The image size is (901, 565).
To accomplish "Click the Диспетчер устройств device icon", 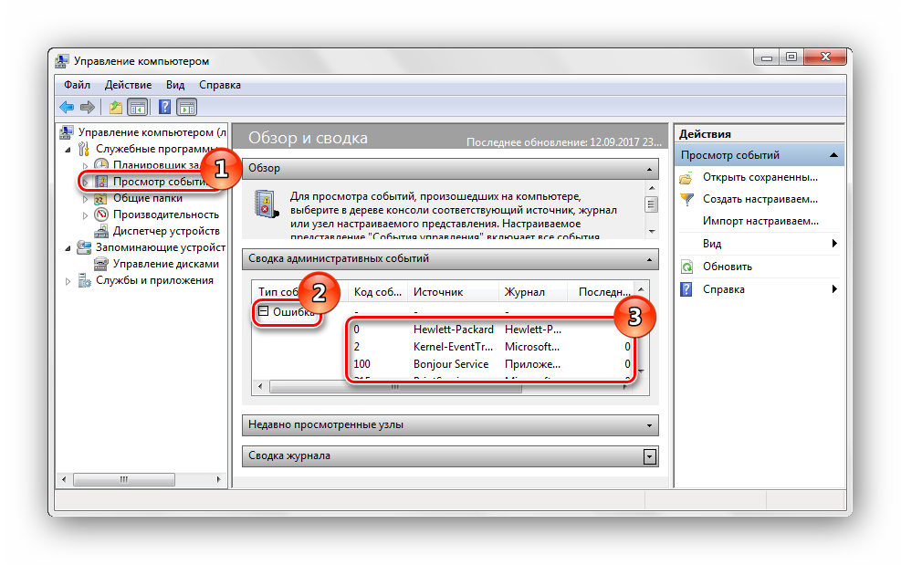I will [x=101, y=231].
